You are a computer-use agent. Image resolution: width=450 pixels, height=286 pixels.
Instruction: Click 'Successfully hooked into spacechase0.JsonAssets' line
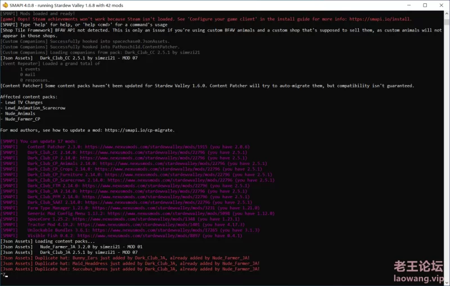coord(85,41)
